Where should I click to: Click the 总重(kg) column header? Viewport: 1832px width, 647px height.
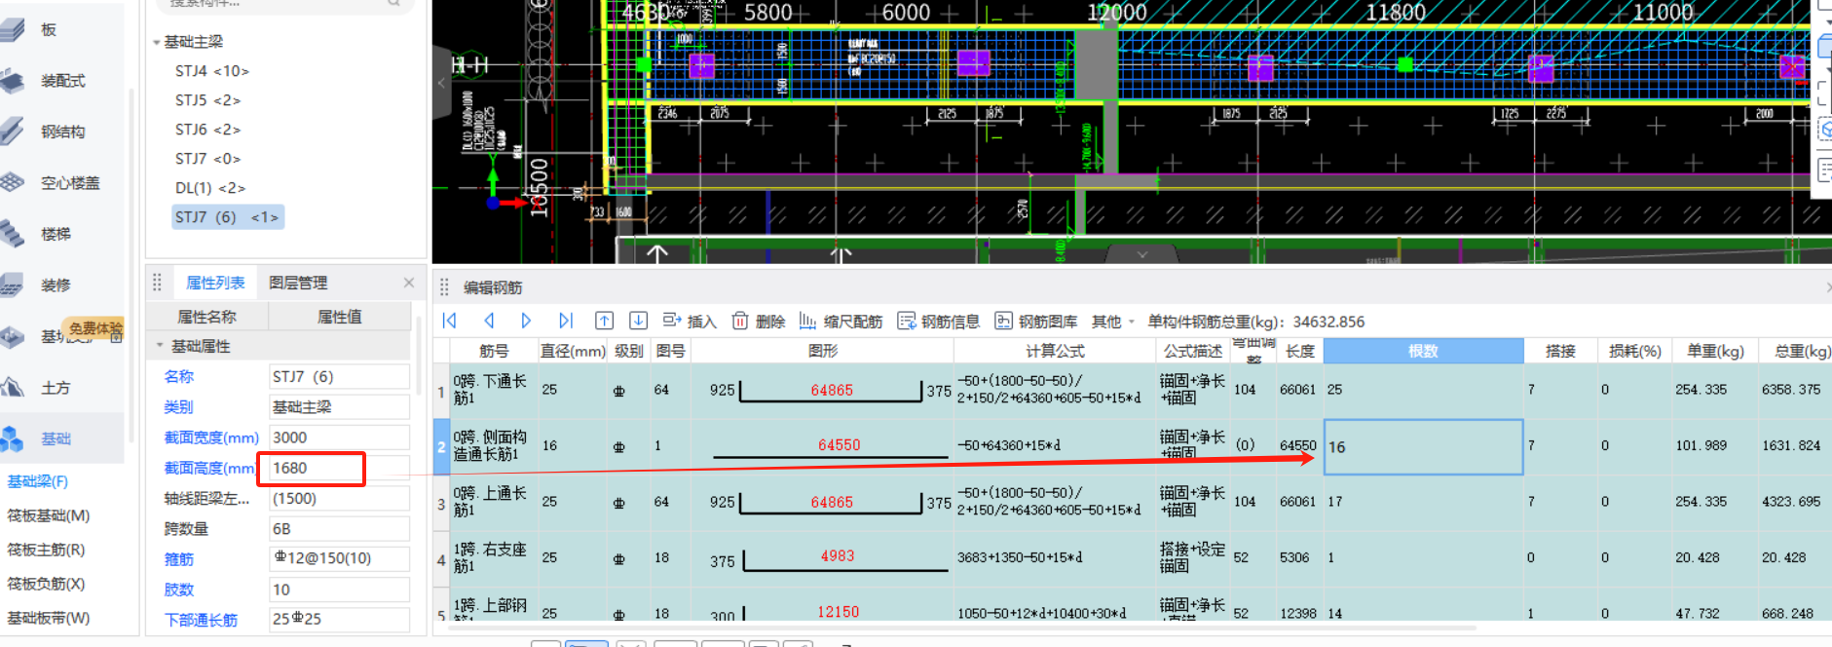(1799, 351)
